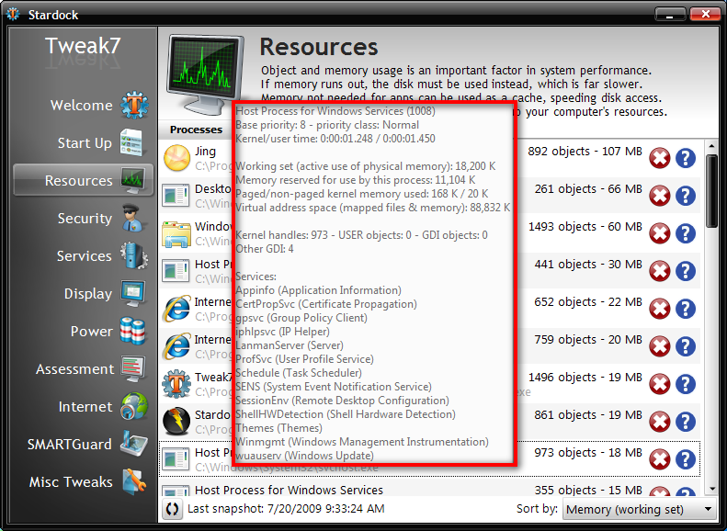
Task: Click the process list scrollbar thumb
Action: coord(711,191)
